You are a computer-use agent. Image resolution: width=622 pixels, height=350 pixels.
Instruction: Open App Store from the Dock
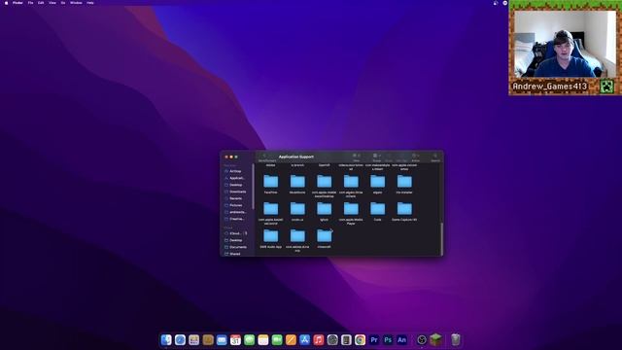[x=304, y=339]
